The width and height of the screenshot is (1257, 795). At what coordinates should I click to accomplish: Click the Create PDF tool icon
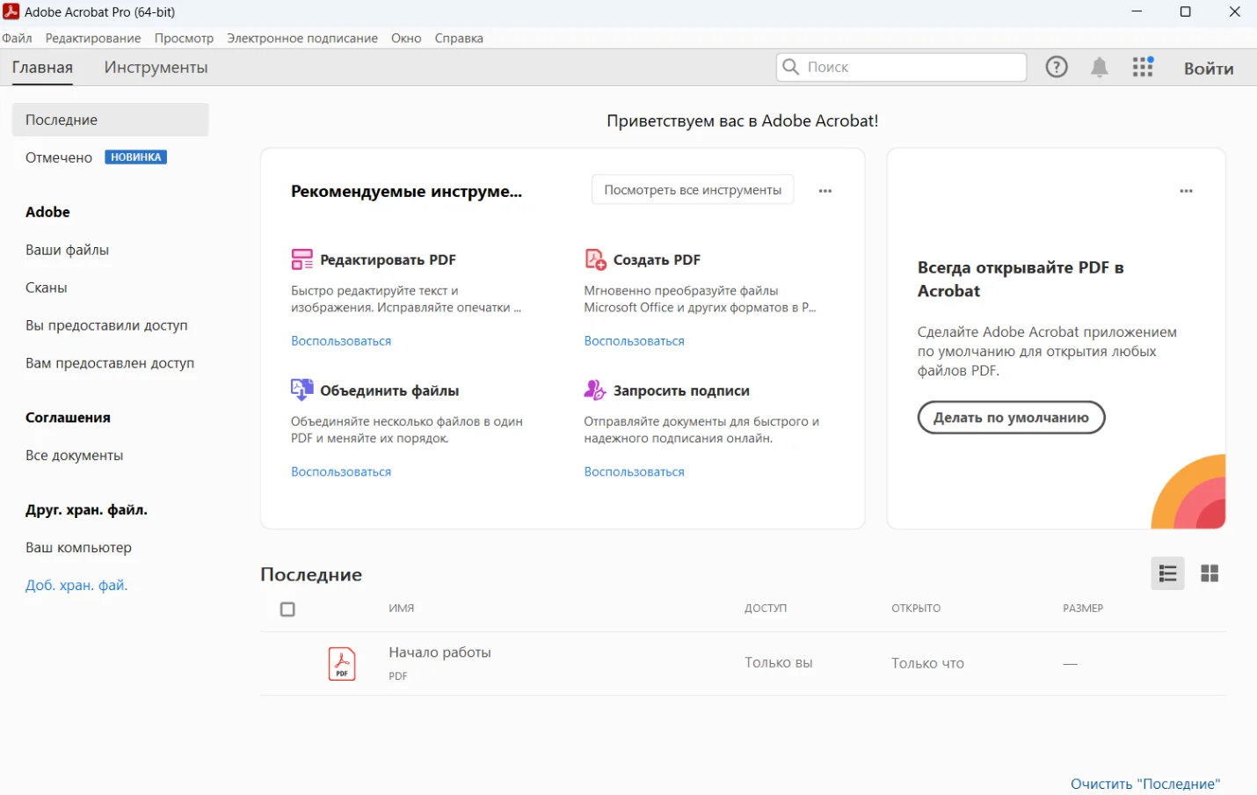tap(595, 259)
